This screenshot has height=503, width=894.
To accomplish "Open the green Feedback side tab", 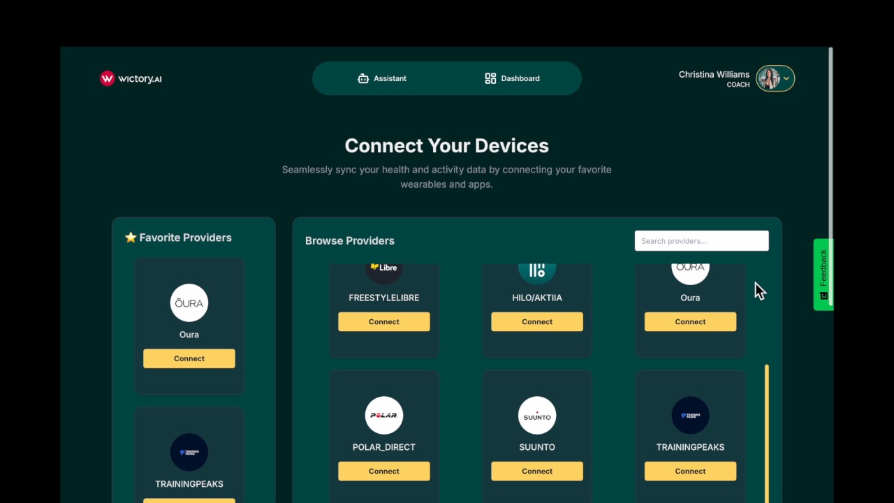I will pyautogui.click(x=823, y=275).
